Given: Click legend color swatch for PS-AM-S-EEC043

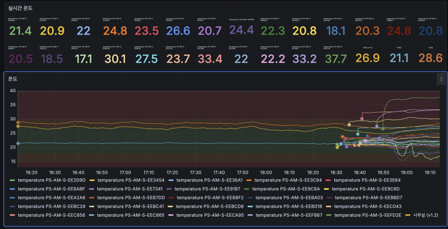Looking at the screenshot, I should point(329,206).
